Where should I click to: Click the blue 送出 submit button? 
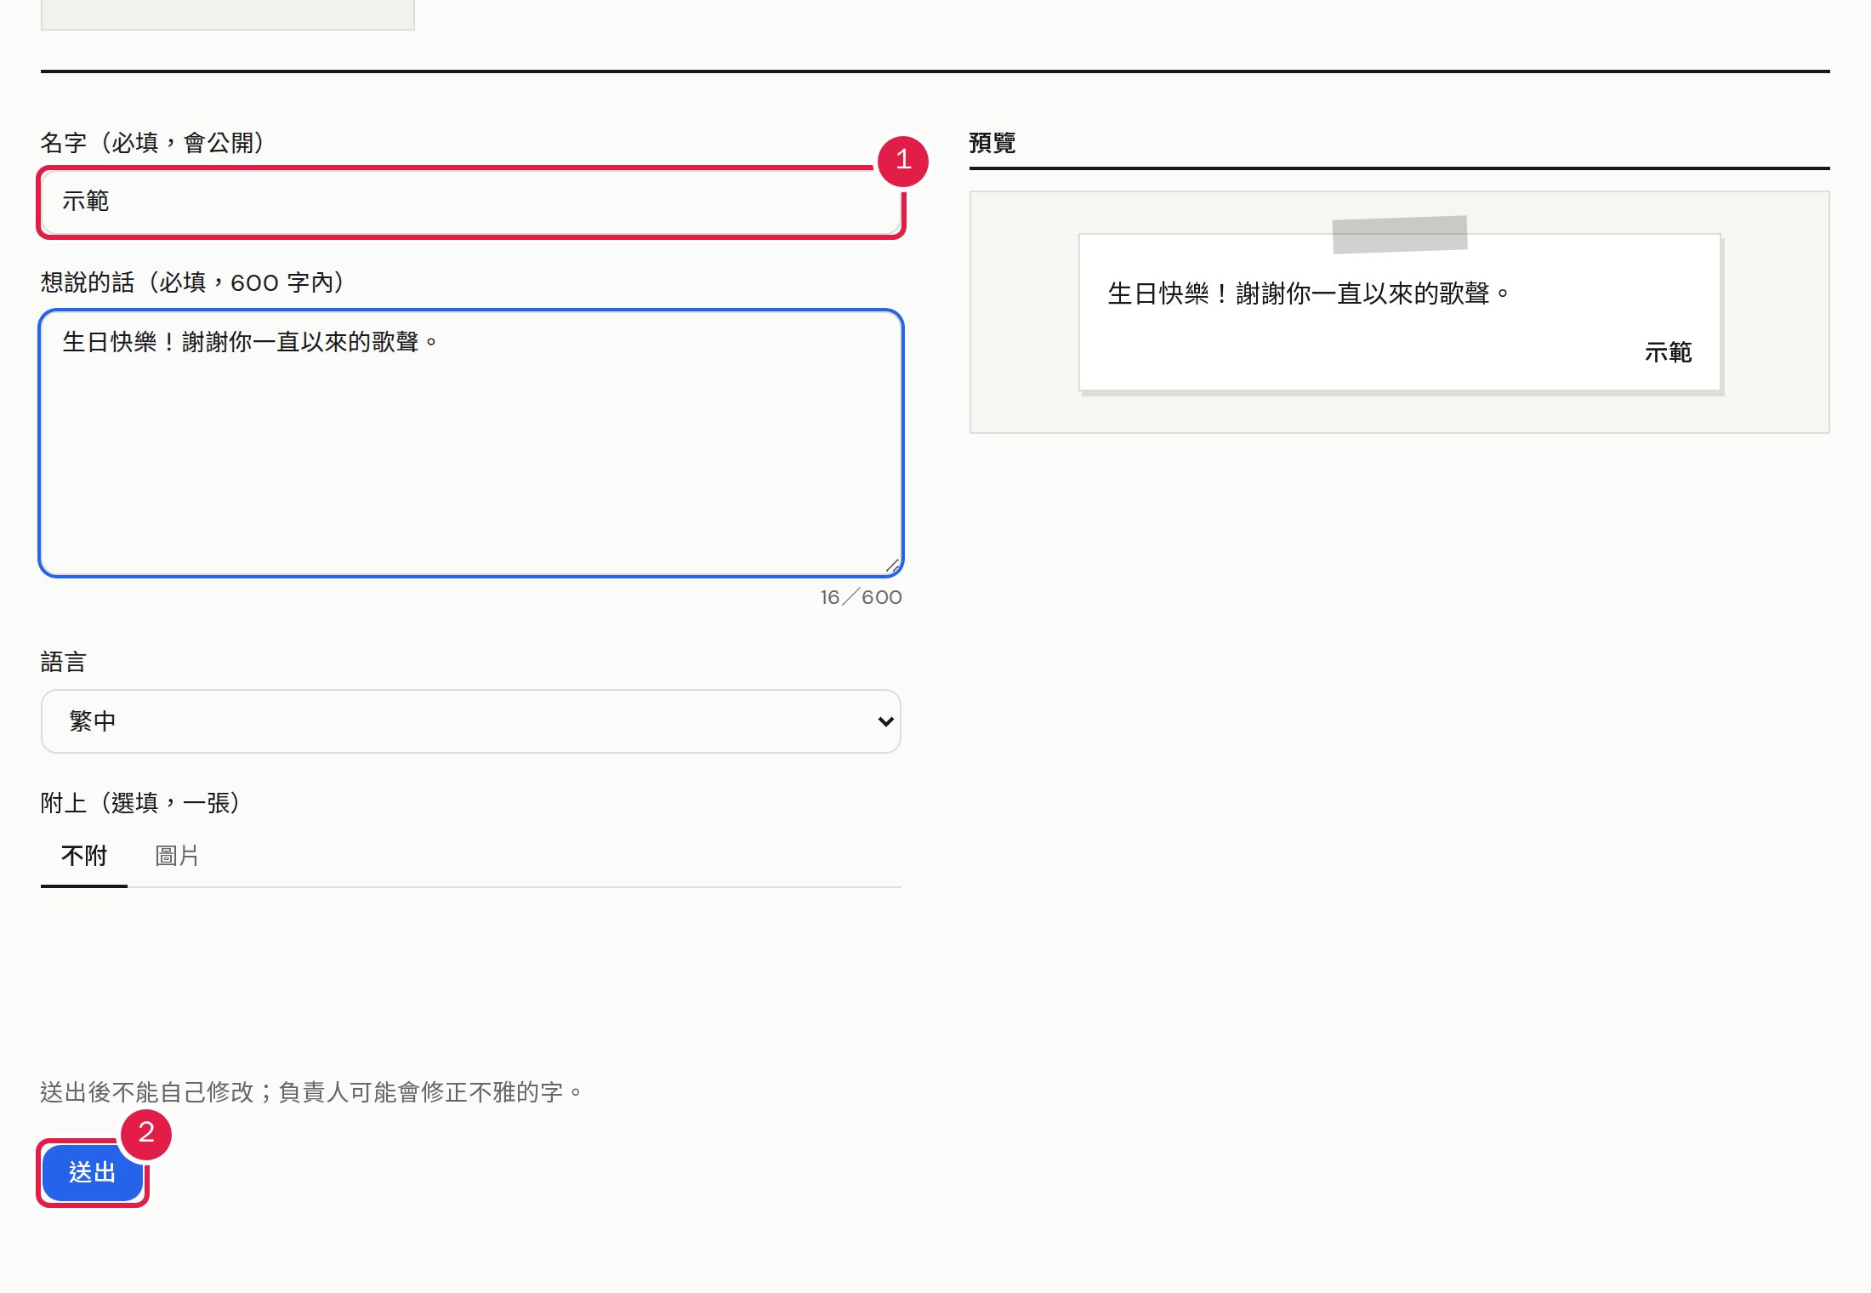[93, 1172]
